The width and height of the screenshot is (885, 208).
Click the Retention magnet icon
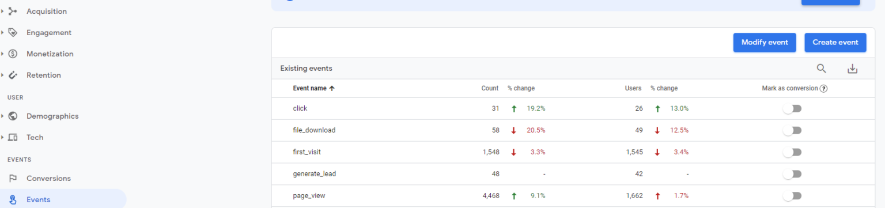(13, 75)
